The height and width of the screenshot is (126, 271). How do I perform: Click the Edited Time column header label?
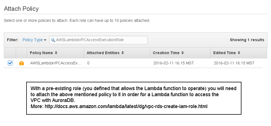[x=225, y=53]
